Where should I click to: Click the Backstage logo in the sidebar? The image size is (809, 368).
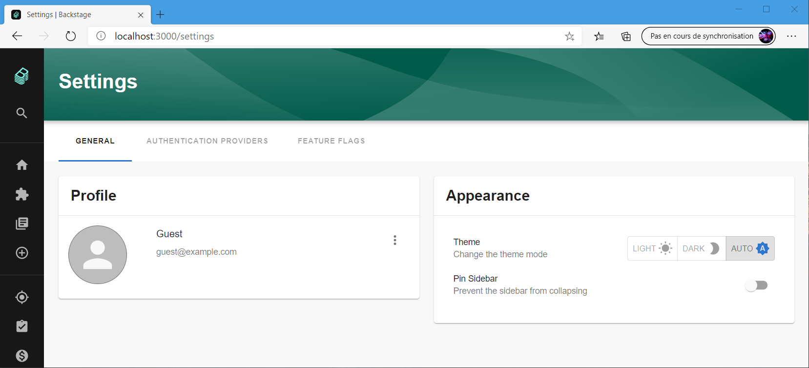click(21, 76)
